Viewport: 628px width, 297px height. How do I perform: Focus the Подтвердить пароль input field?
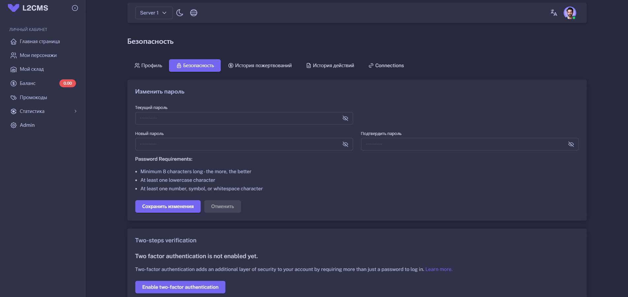click(470, 144)
